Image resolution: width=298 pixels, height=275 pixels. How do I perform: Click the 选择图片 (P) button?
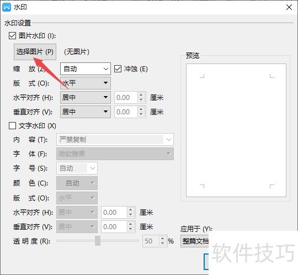35,52
